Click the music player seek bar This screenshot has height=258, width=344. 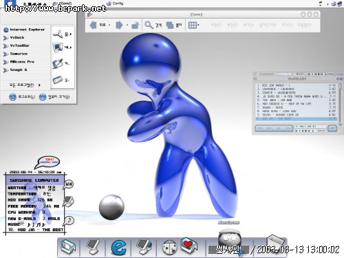(x=284, y=74)
